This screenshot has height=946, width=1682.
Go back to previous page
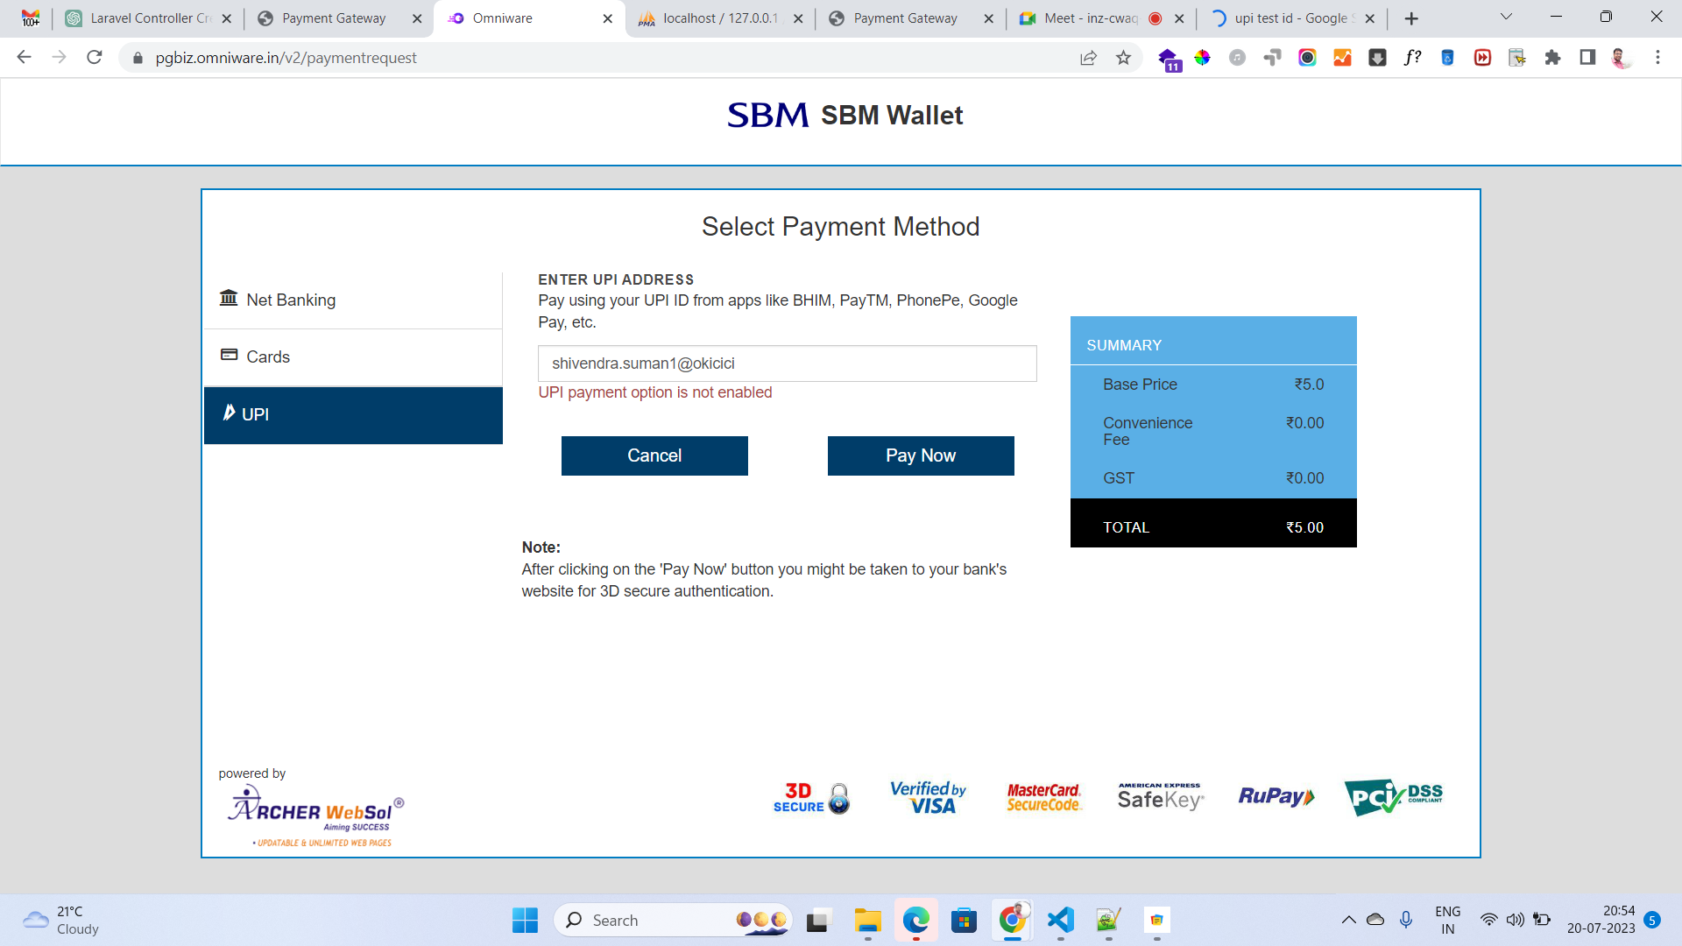tap(25, 58)
